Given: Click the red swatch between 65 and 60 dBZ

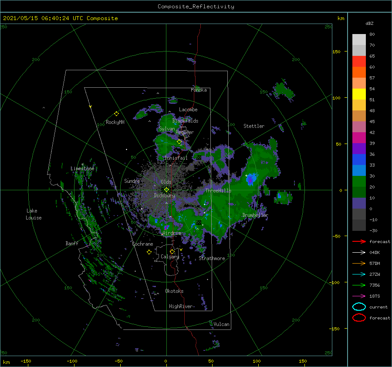Looking at the screenshot, I should tap(359, 62).
